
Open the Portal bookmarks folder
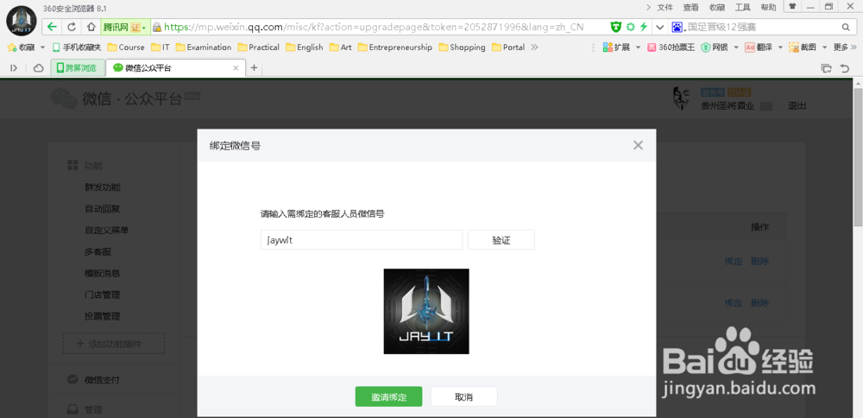[508, 47]
